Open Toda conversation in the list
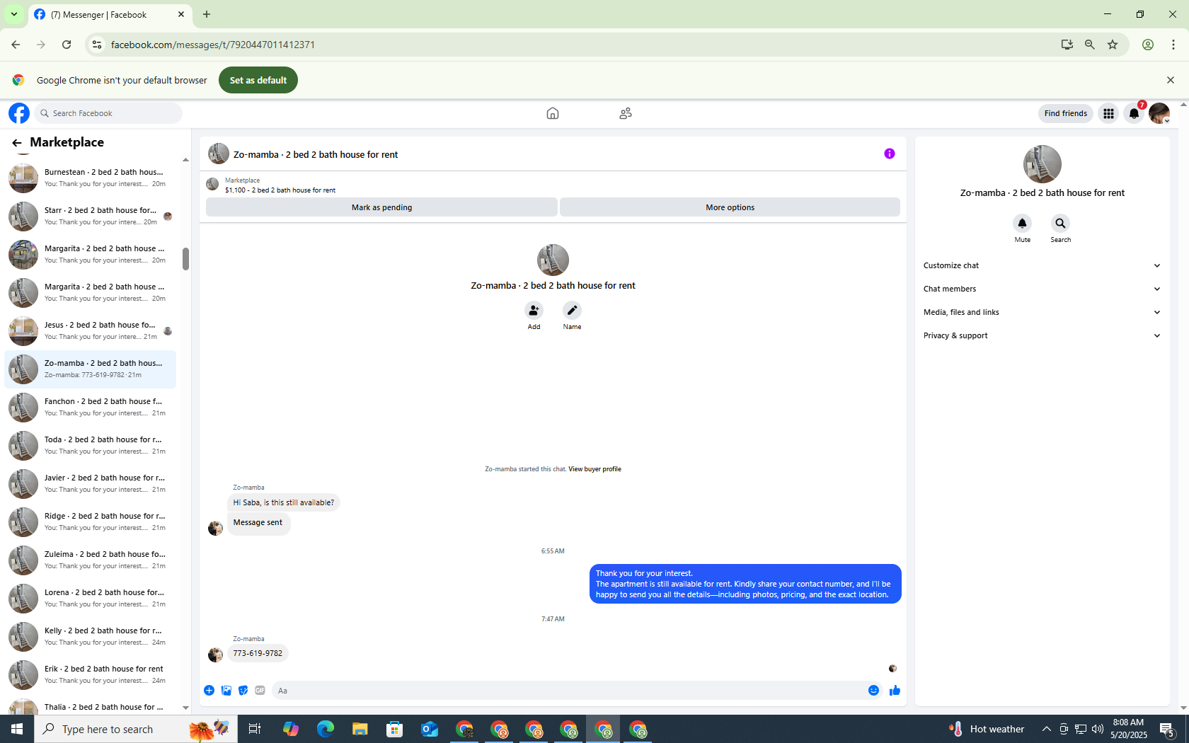 (x=91, y=445)
